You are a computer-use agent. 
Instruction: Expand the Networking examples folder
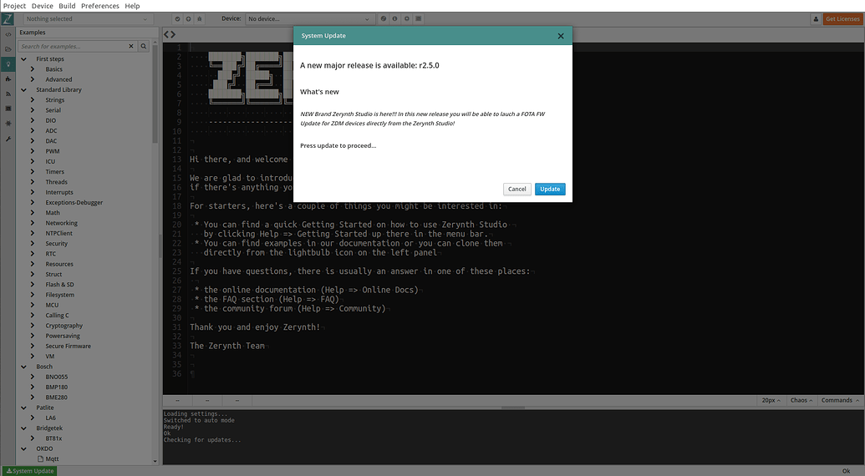click(33, 223)
